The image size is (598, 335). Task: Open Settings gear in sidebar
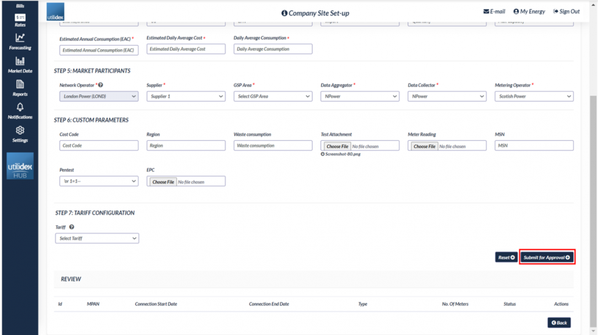[x=20, y=133]
